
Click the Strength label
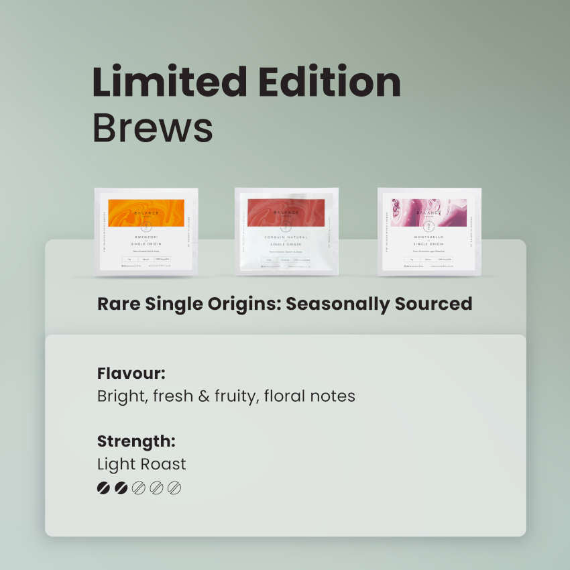coord(136,441)
